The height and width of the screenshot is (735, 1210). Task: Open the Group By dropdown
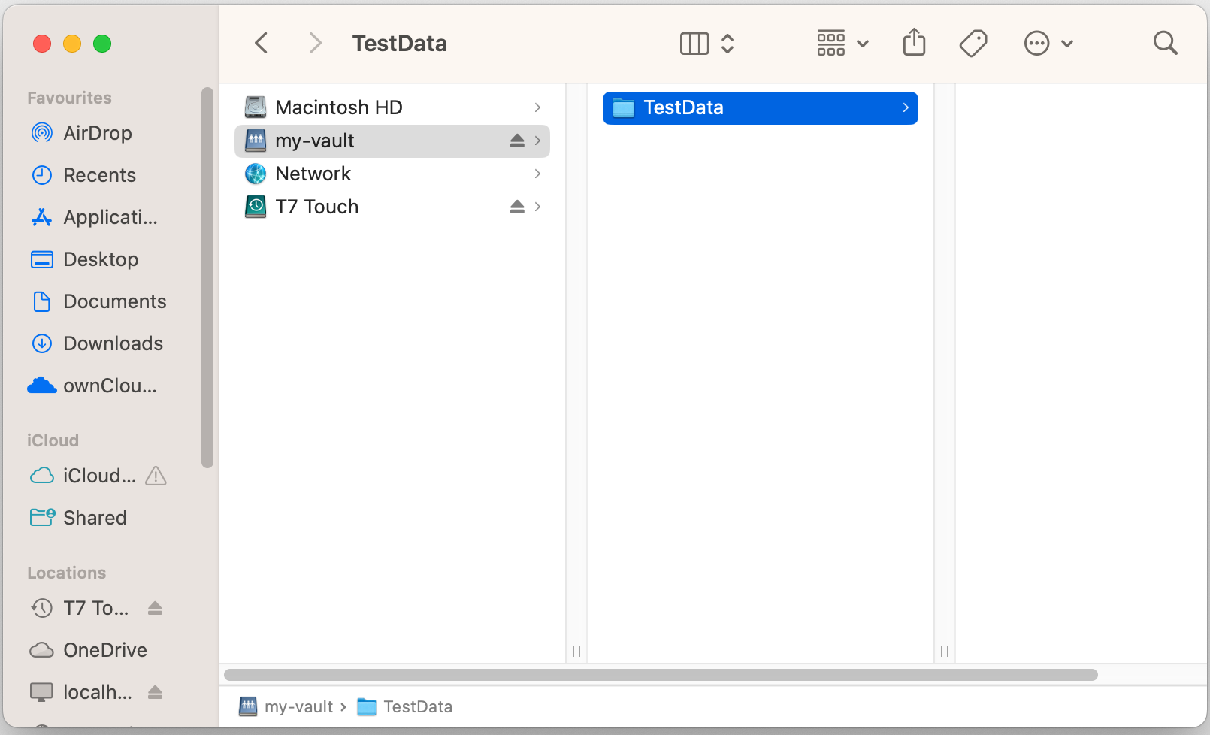[842, 43]
